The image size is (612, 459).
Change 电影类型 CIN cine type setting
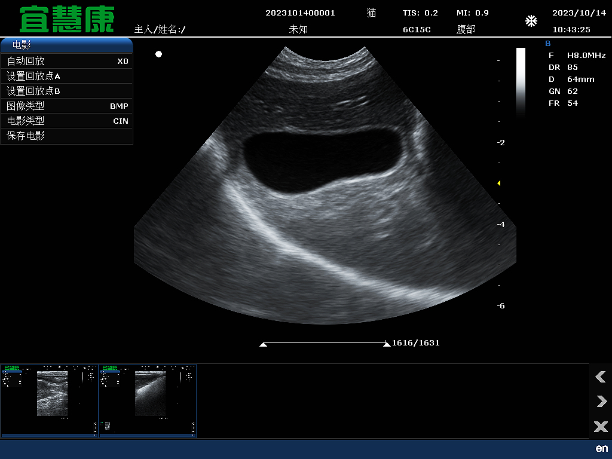pos(66,121)
